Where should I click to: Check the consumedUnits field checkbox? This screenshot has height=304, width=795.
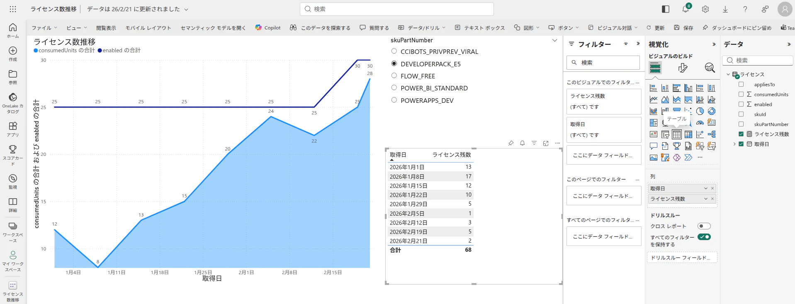(741, 94)
